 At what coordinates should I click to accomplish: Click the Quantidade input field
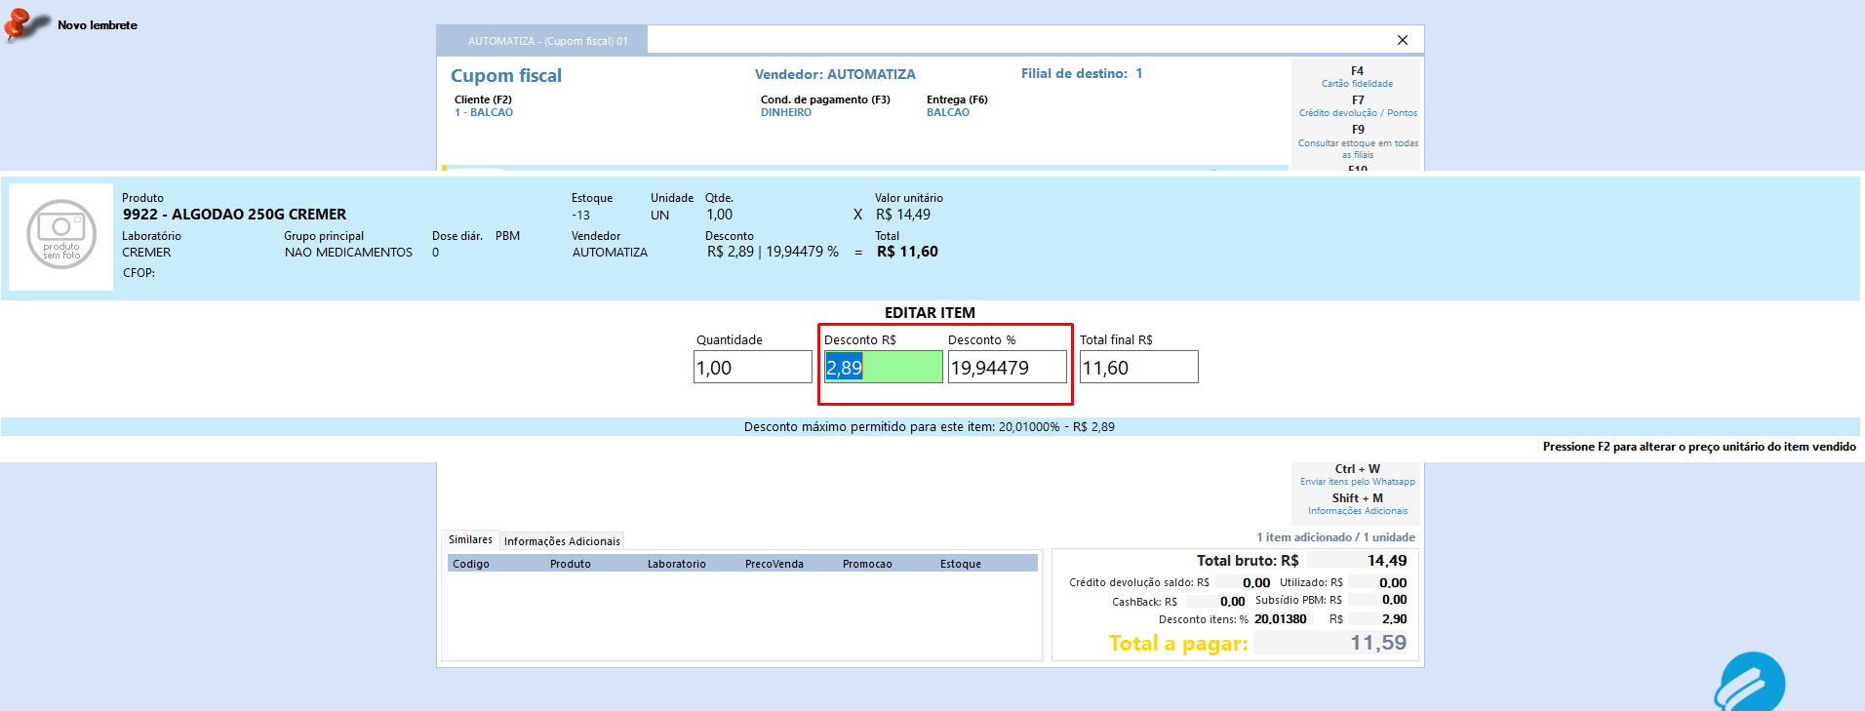click(752, 368)
